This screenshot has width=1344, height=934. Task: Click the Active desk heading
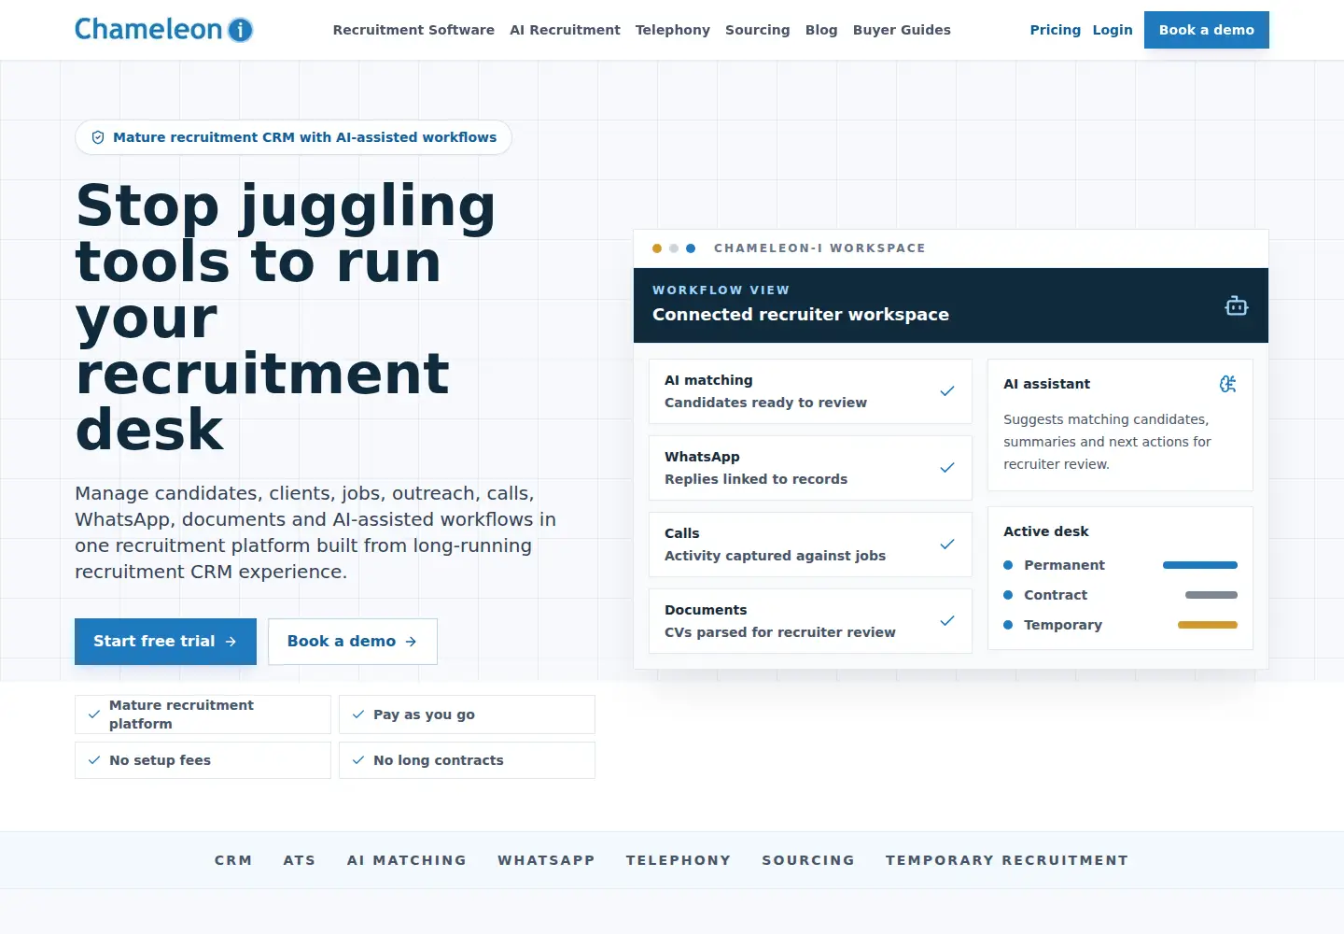point(1046,531)
